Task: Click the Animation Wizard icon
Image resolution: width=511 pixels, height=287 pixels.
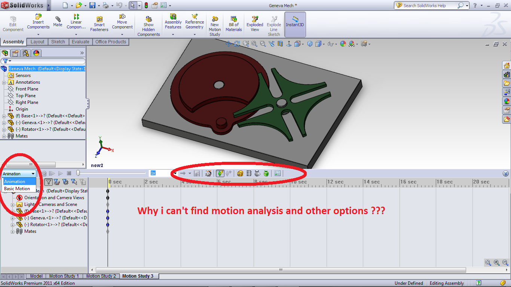Action: tap(208, 173)
